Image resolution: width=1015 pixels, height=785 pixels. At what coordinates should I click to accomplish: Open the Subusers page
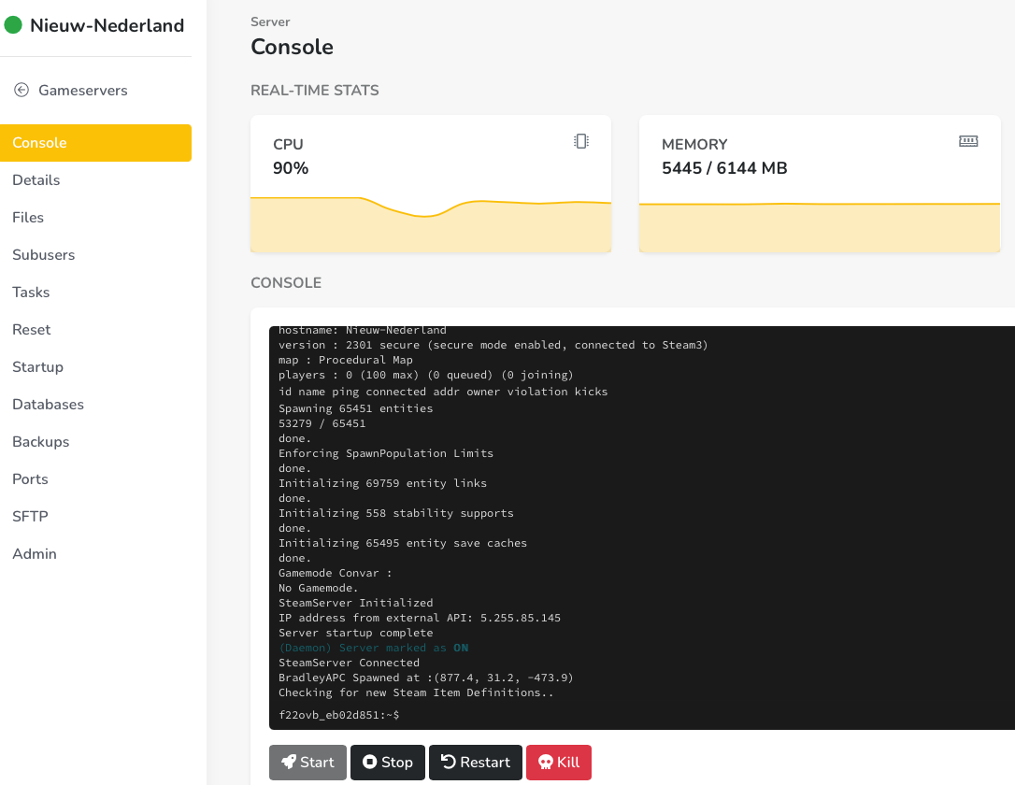click(x=44, y=255)
